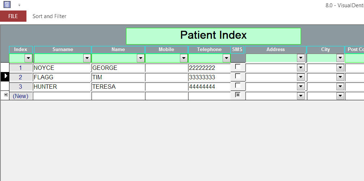Expand the City dropdown in NOYCE row
364x181 pixels.
[340, 68]
